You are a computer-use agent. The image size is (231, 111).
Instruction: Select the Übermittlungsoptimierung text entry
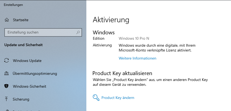coord(35,73)
